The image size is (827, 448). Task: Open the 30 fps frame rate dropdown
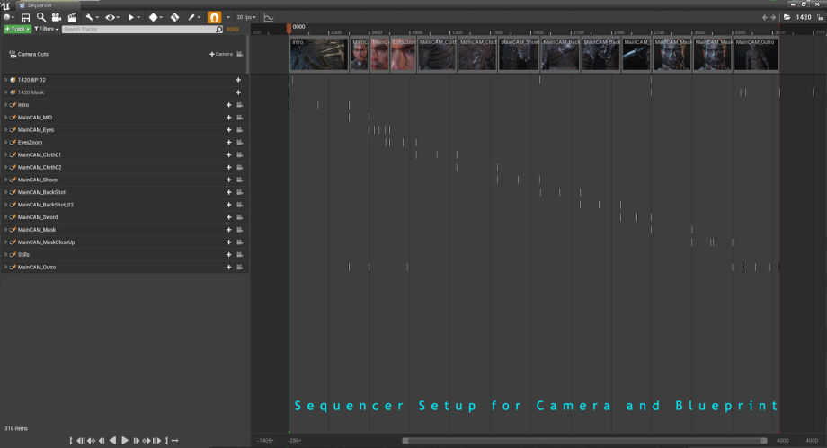[x=245, y=17]
